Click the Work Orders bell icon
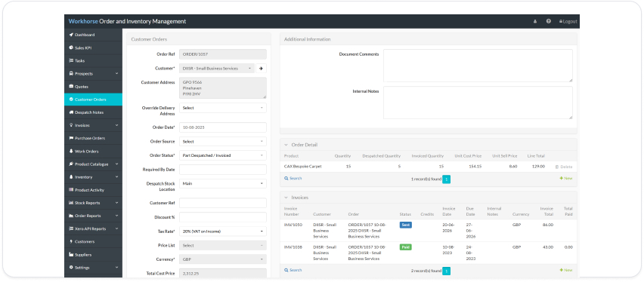Viewport: 644px width, 282px height. (x=71, y=152)
